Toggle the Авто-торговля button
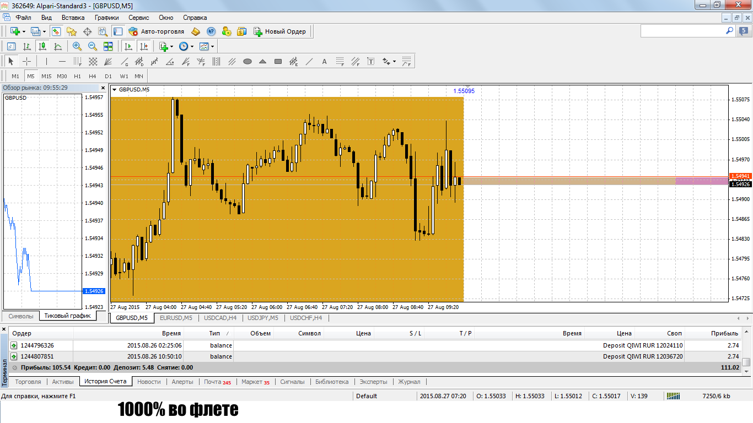This screenshot has height=423, width=753. (x=156, y=31)
